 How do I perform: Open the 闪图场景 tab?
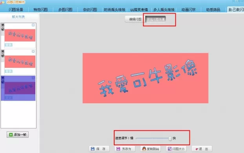(16, 10)
